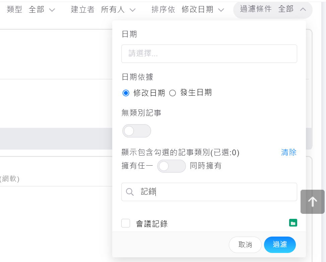Click the 日期 date picker field

tap(209, 54)
